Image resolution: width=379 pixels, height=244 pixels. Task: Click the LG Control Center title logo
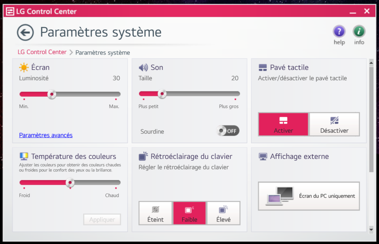(10, 11)
